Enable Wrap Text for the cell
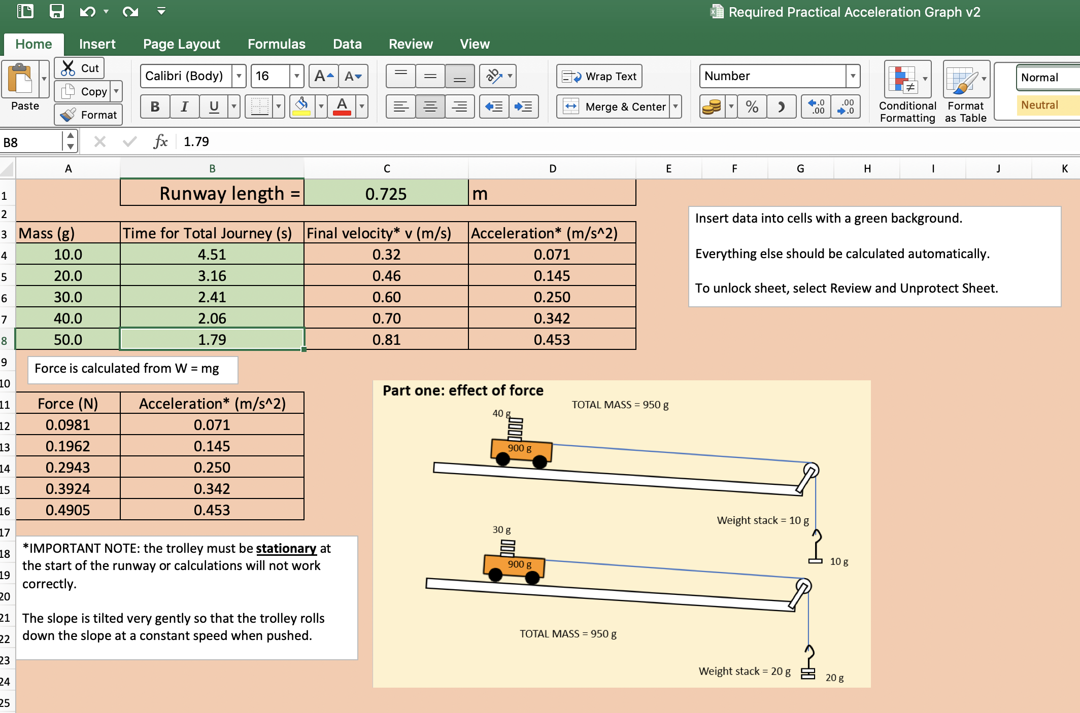 (x=599, y=76)
